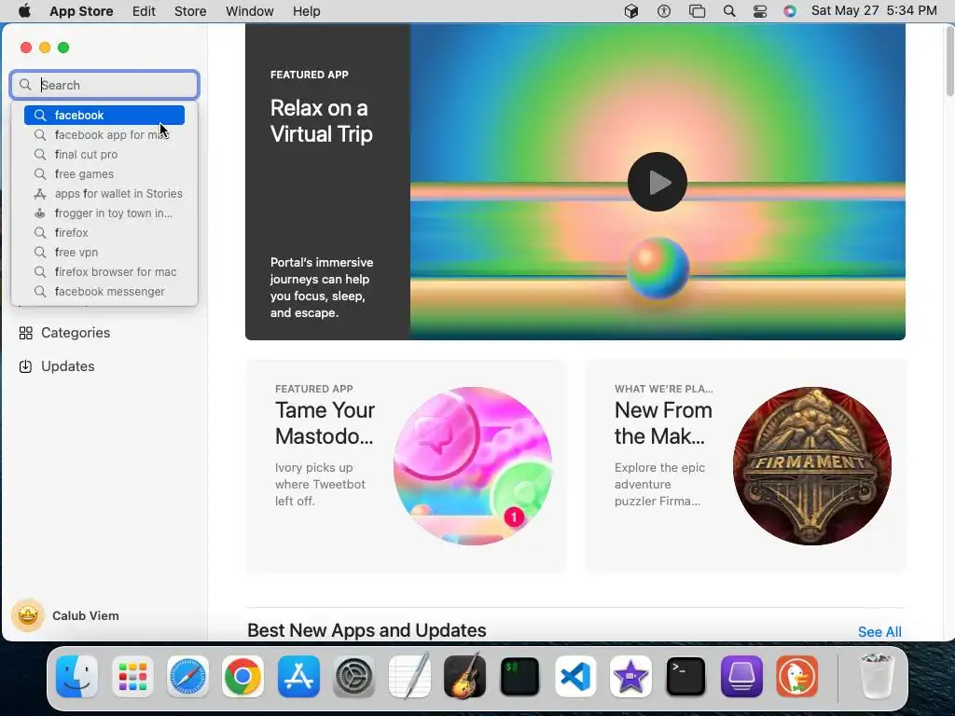Screen dimensions: 955x716
Task: Open Spotlight search in menu bar
Action: [x=729, y=11]
